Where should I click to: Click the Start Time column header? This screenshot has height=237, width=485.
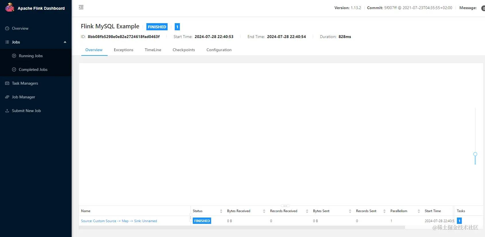433,211
